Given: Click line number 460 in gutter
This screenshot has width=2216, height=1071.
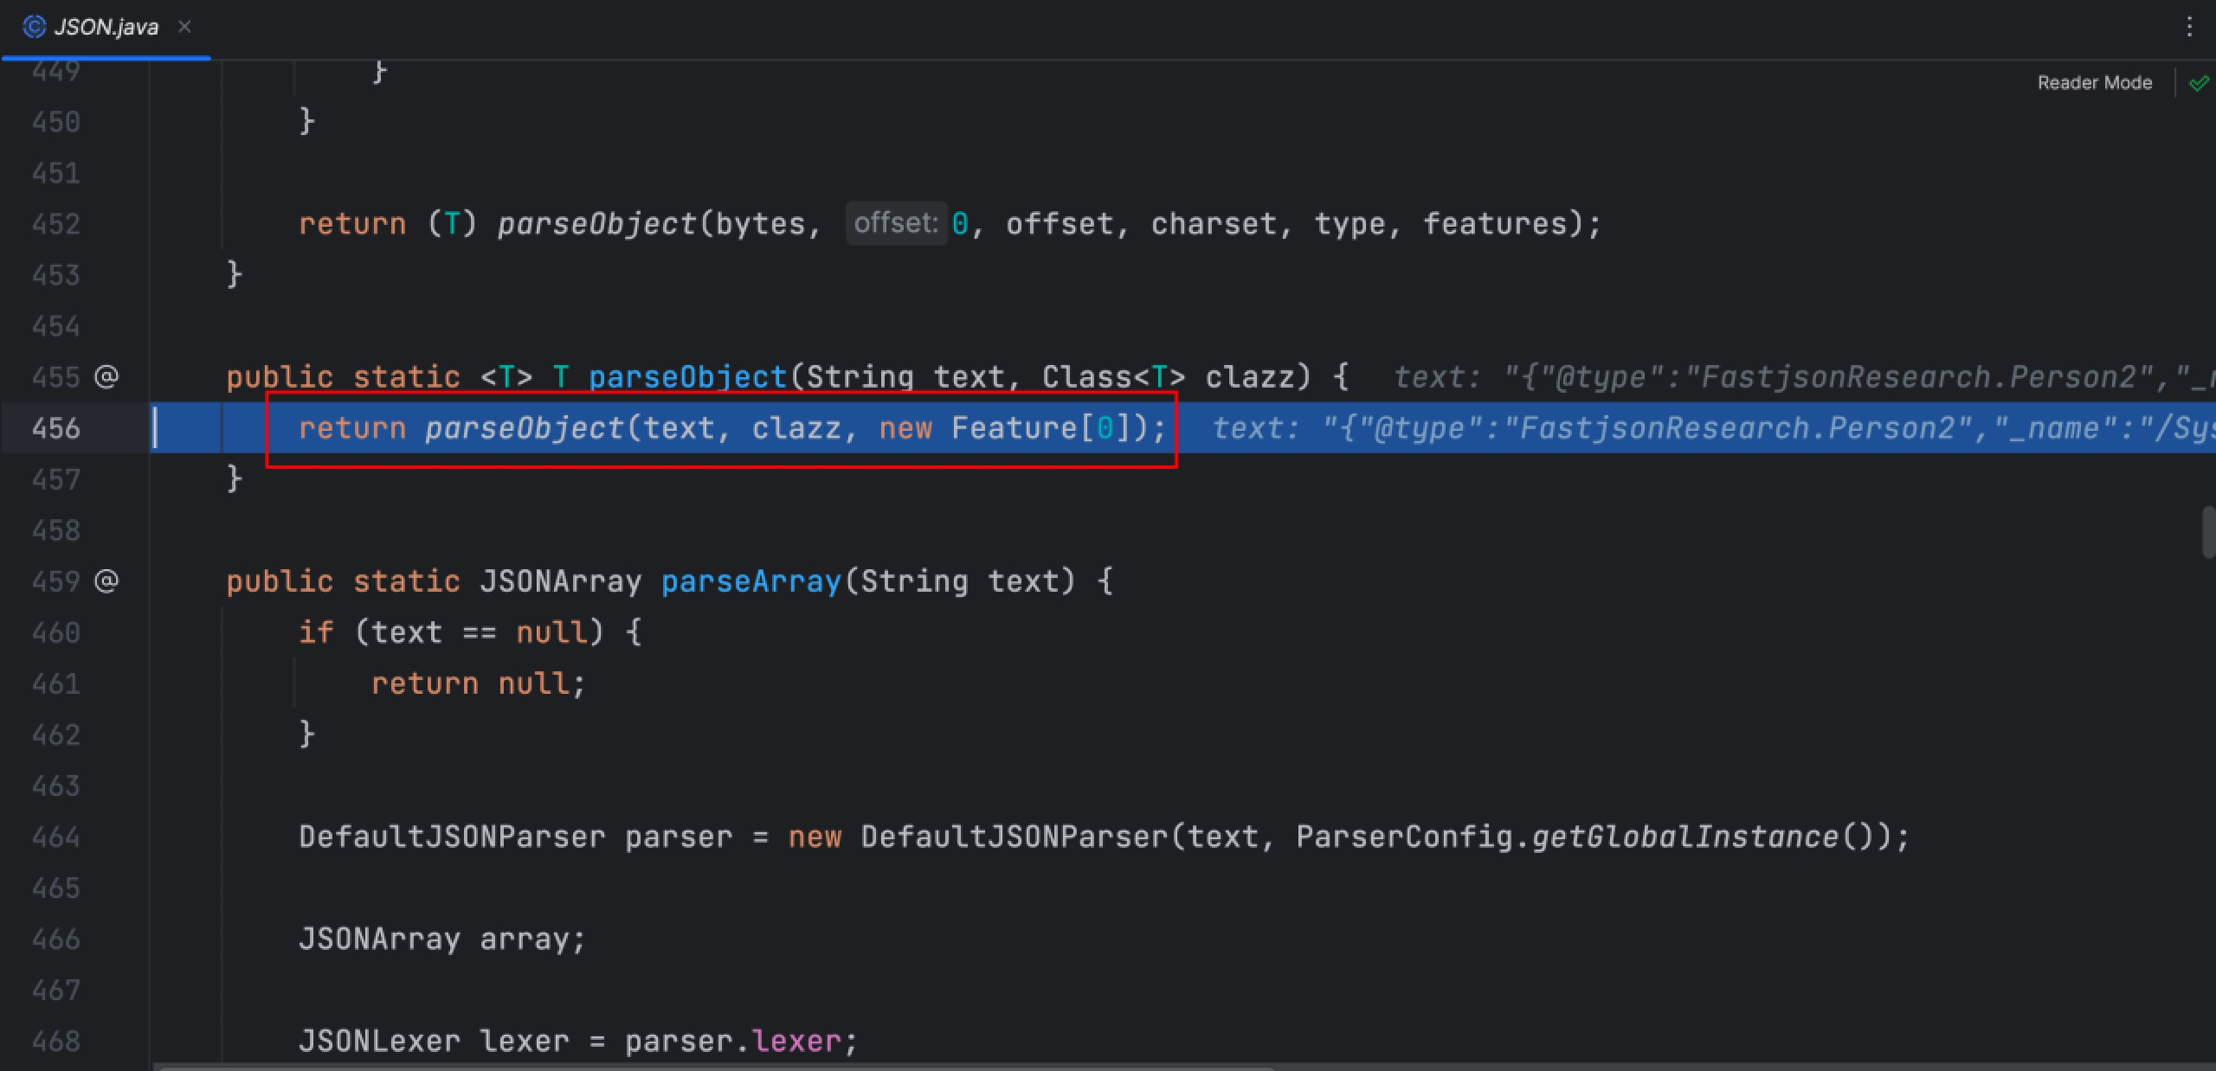Looking at the screenshot, I should (x=55, y=632).
